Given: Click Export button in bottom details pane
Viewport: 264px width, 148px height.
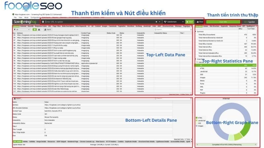Looking at the screenshot, I should (x=17, y=99).
